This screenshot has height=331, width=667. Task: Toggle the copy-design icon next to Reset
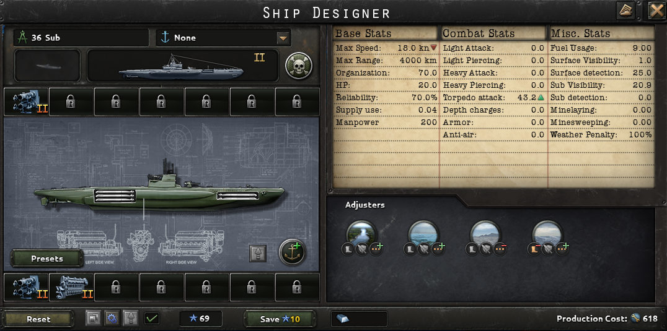[93, 318]
